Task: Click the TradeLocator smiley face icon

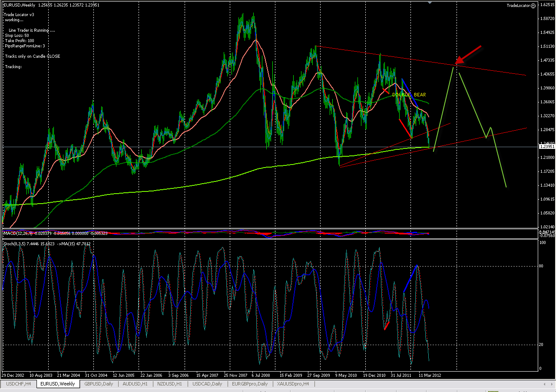Action: 533,6
